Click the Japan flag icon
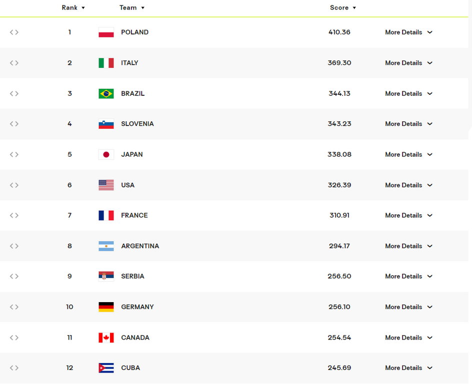The image size is (472, 390). click(x=106, y=155)
